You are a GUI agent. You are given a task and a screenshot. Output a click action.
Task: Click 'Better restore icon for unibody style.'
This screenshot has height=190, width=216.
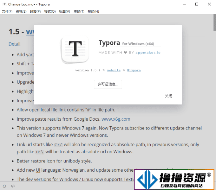[54, 161]
